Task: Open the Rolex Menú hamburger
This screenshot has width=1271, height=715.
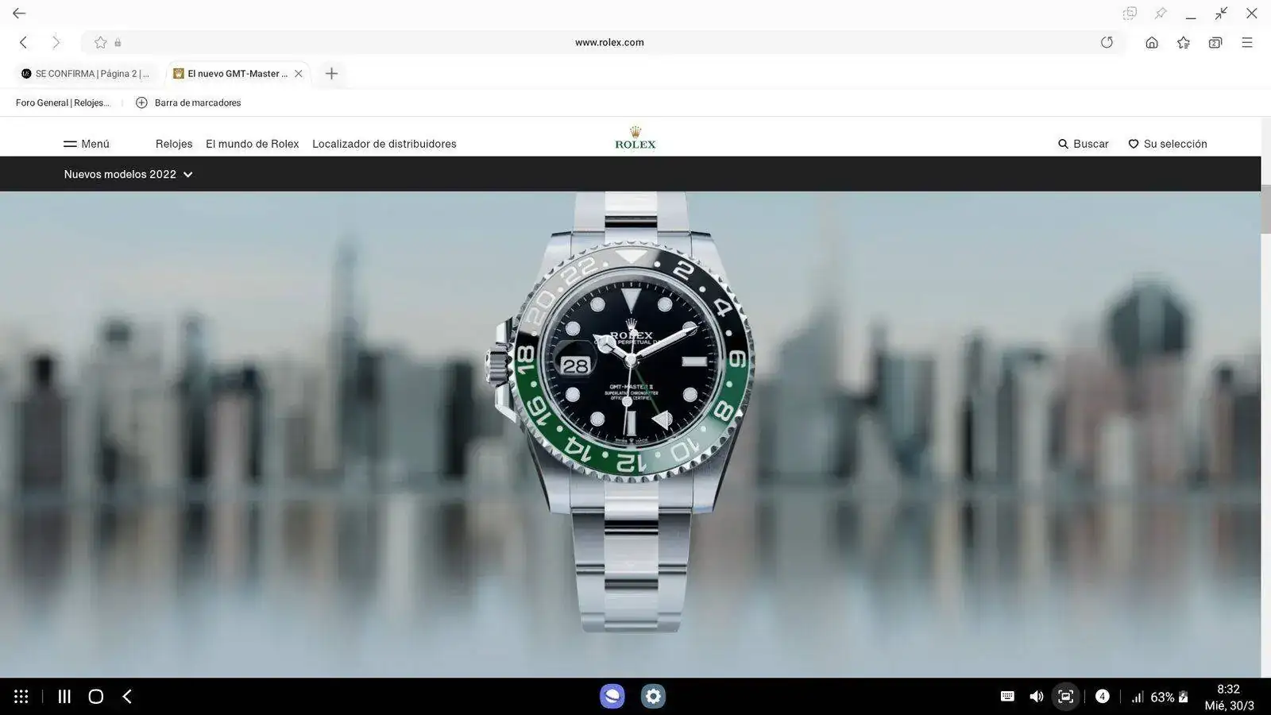Action: [87, 144]
